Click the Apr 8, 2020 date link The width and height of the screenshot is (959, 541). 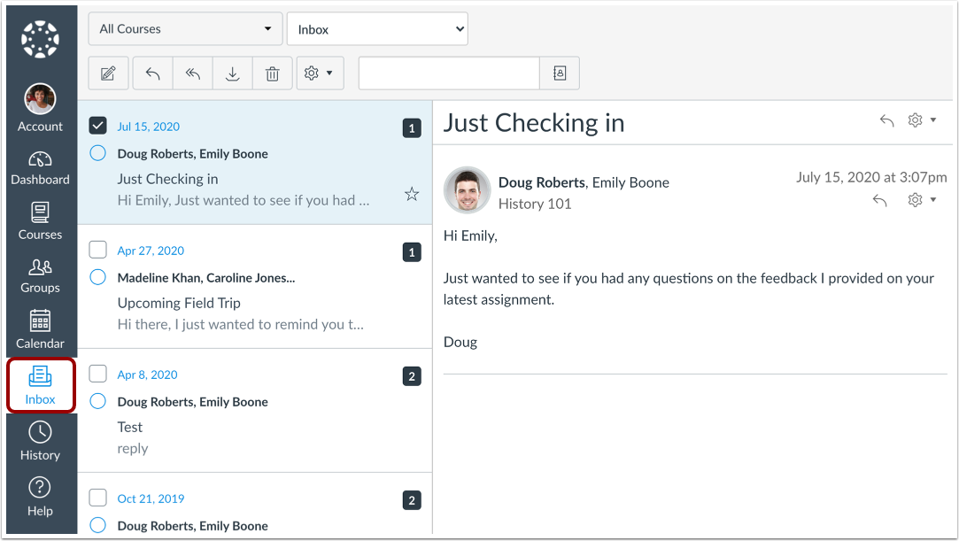(x=147, y=375)
